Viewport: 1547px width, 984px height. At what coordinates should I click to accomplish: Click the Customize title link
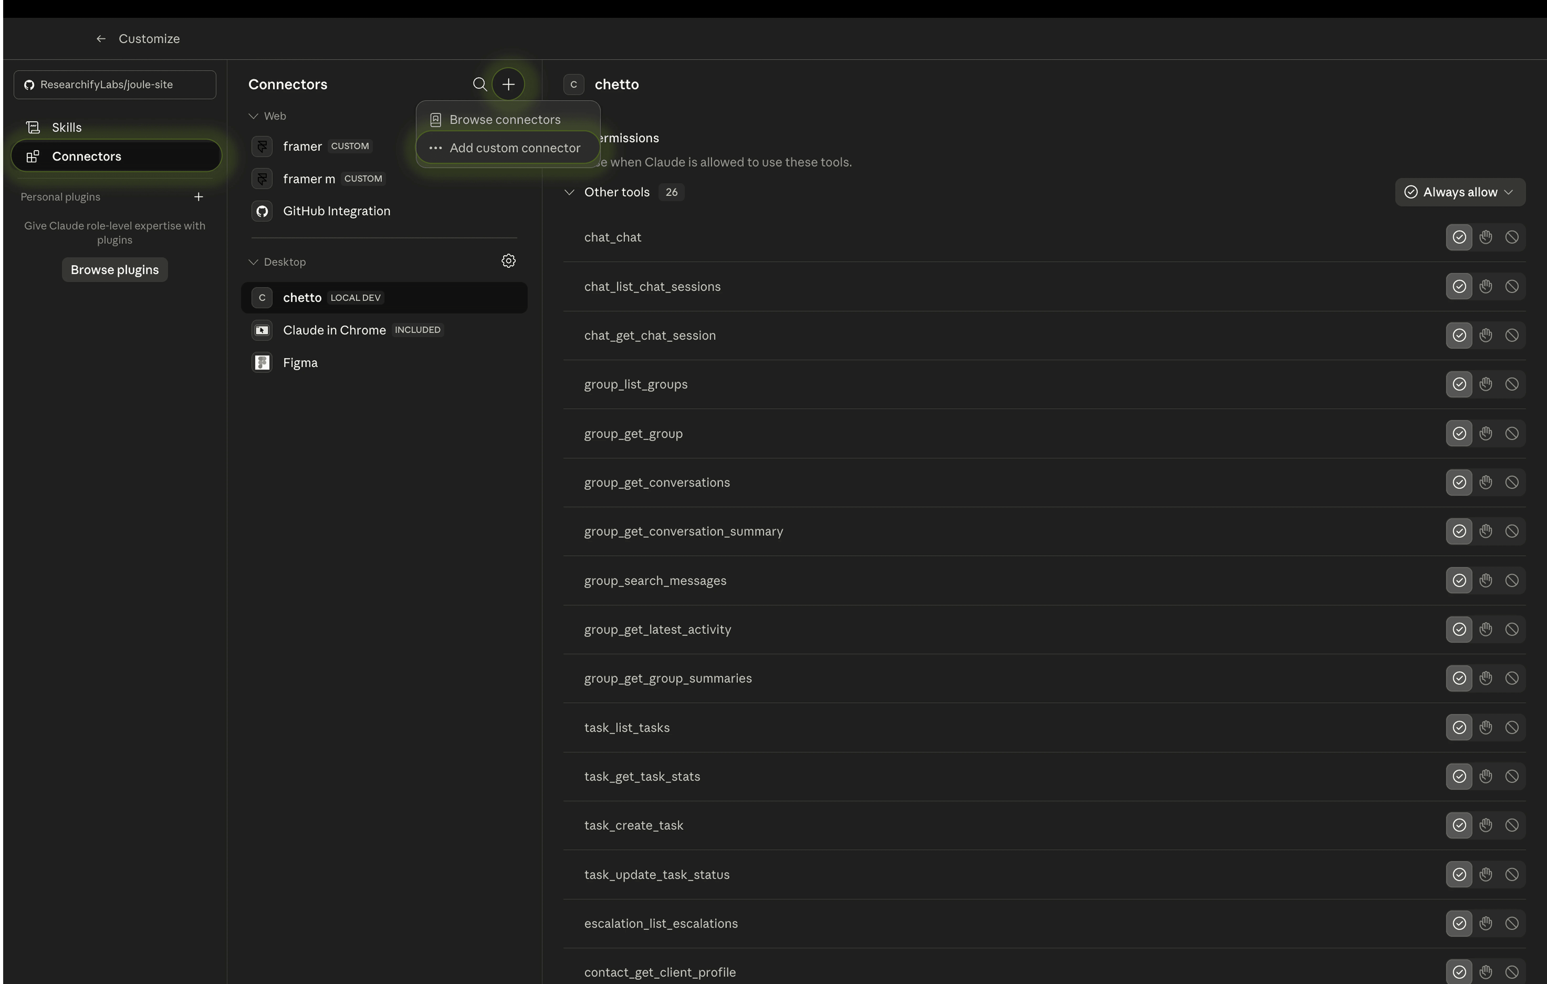click(x=149, y=39)
